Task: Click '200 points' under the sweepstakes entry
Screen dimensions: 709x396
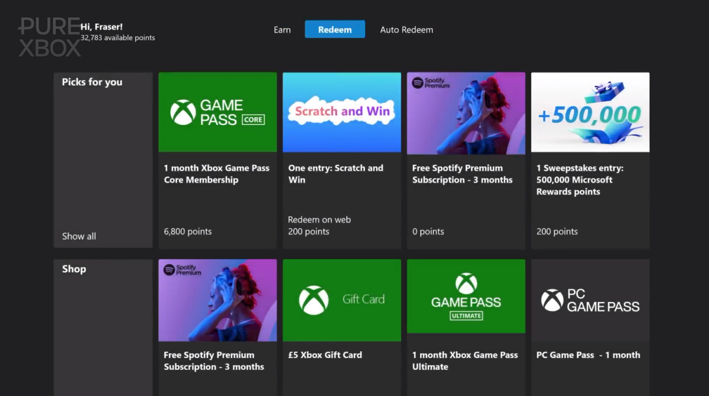Action: click(557, 232)
